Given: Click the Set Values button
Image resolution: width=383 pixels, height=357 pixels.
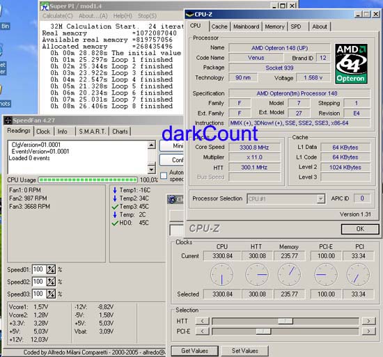Looking at the screenshot, I should pyautogui.click(x=245, y=351).
